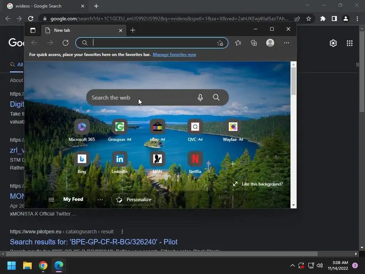Screen dimensions: 365x274
Task: Open My Feed hamburger menu
Action: point(51,199)
